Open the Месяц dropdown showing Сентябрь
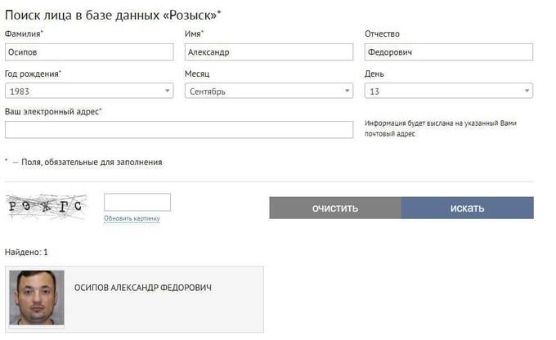 click(269, 91)
